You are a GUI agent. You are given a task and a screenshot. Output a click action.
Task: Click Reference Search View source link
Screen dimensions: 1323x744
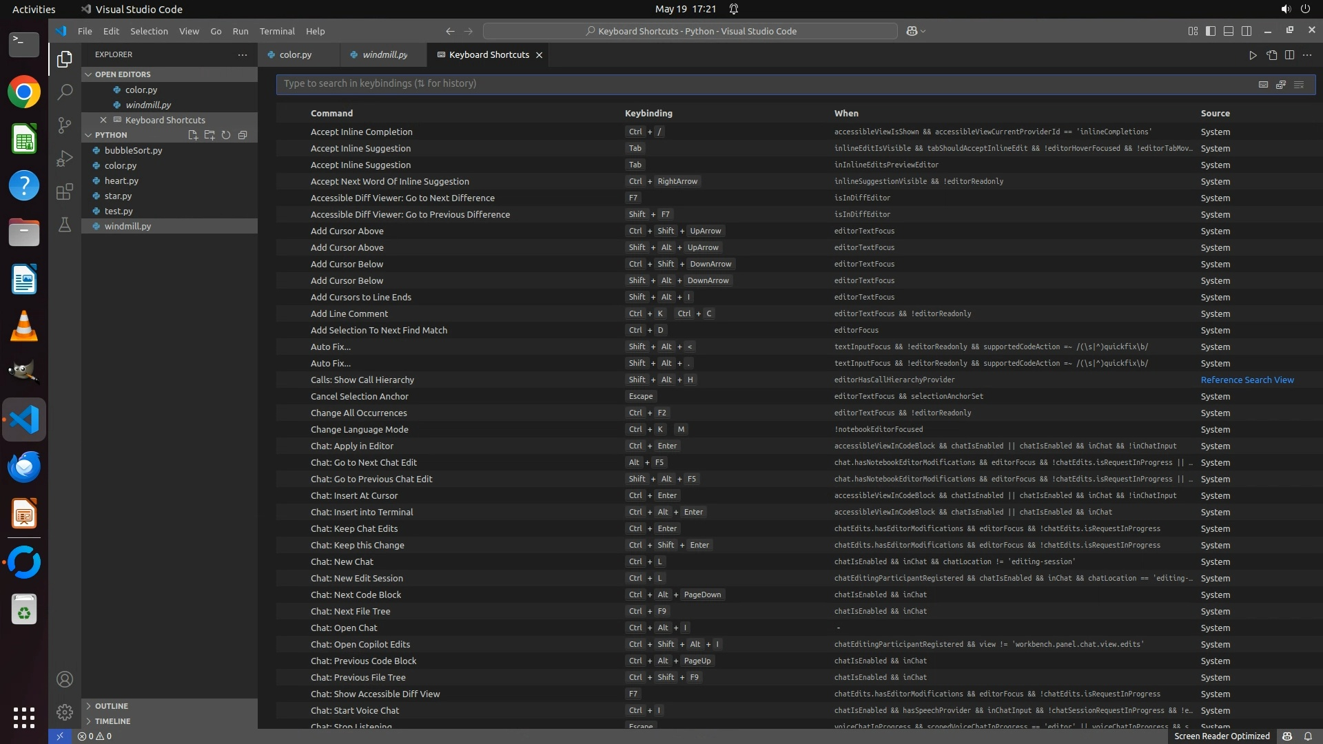[1247, 380]
